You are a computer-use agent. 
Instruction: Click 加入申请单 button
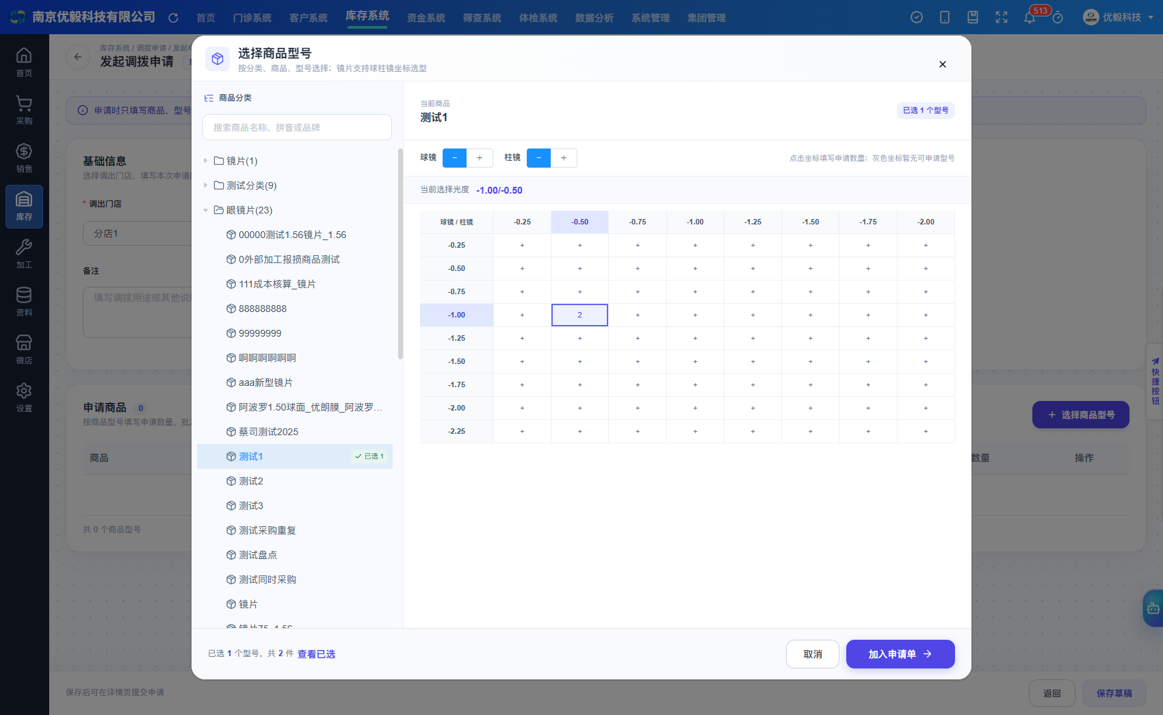(900, 654)
